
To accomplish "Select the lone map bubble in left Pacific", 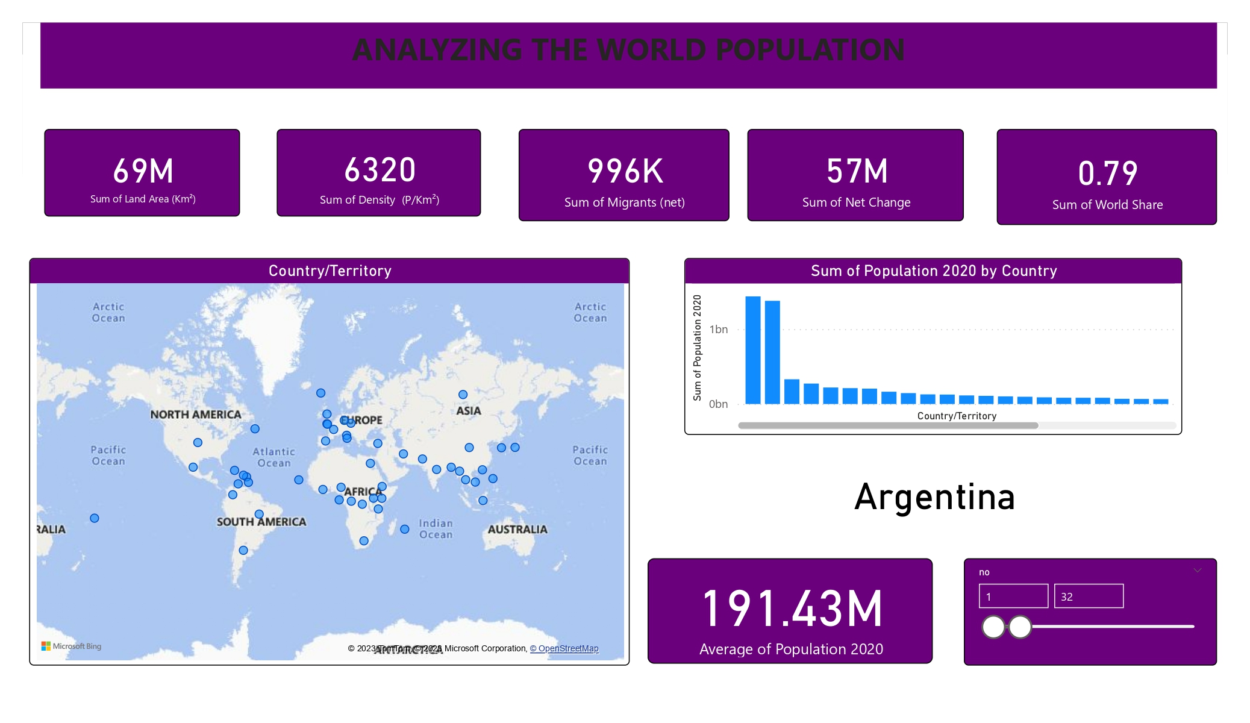I will [x=95, y=518].
